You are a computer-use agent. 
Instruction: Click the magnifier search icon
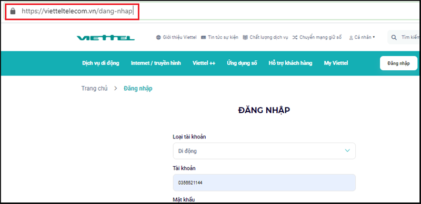click(x=394, y=37)
